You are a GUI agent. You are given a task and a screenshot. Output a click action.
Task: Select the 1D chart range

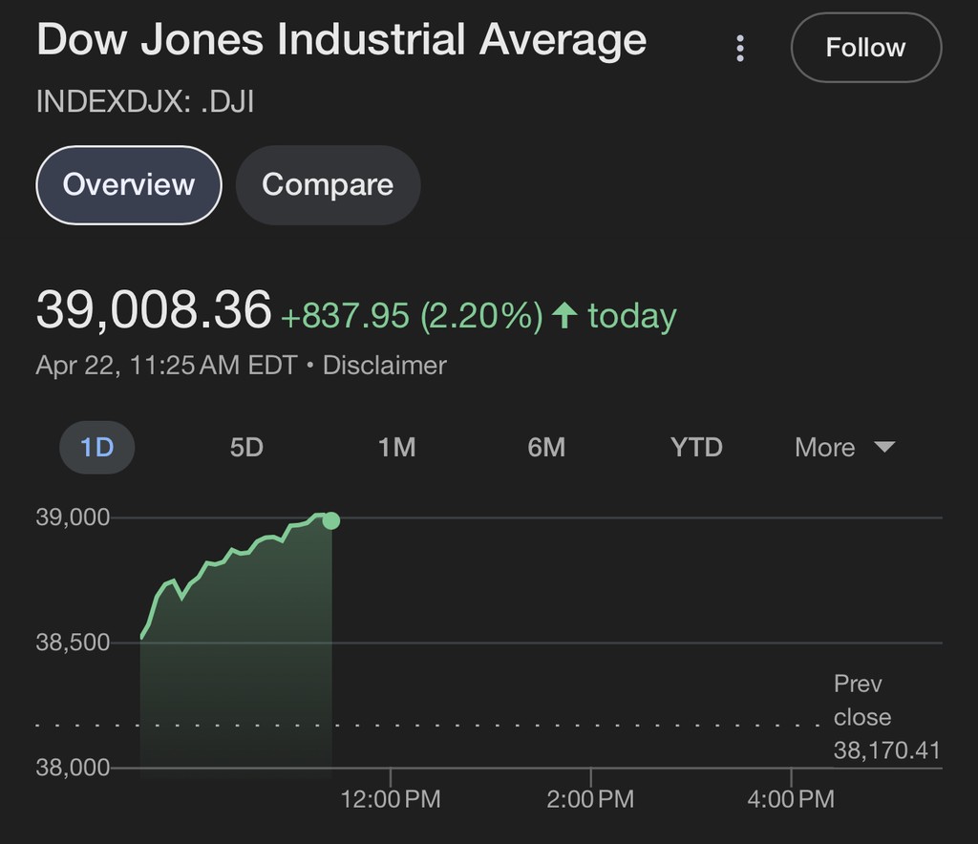click(x=97, y=447)
